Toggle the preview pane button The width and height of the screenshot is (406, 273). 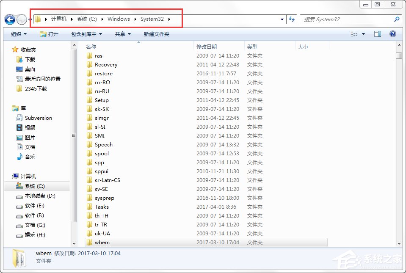(377, 34)
